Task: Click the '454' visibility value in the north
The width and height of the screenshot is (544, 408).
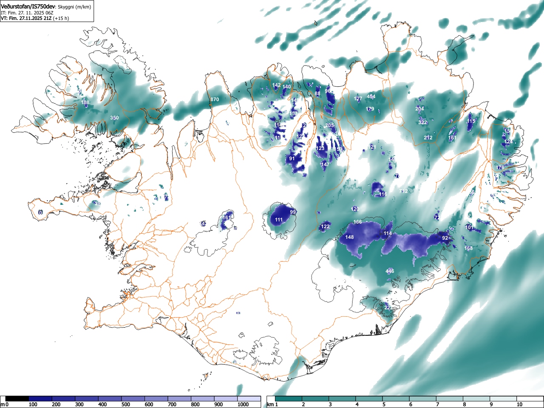Action: [x=371, y=96]
